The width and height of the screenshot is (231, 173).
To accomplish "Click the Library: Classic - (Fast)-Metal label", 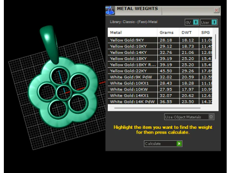I will pos(133,22).
